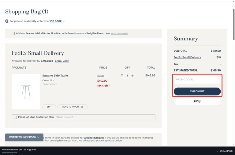Select the $168.99 estimated total value
The height and width of the screenshot is (155, 235).
click(215, 70)
